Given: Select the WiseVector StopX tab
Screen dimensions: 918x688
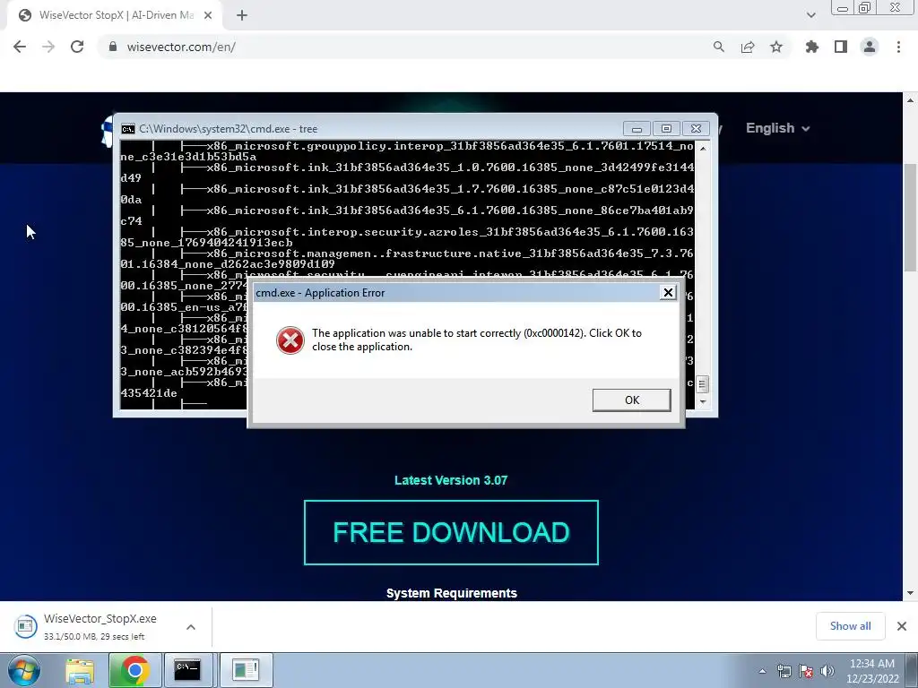Looking at the screenshot, I should pos(115,15).
